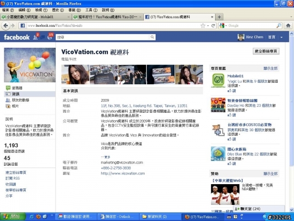Image resolution: width=294 pixels, height=221 pixels.
Task: Click 顯示全部 in 專頁推薦 section
Action: click(271, 69)
